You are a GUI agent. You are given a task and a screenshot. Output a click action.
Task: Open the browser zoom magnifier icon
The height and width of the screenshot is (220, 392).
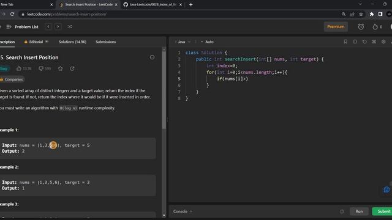344,14
